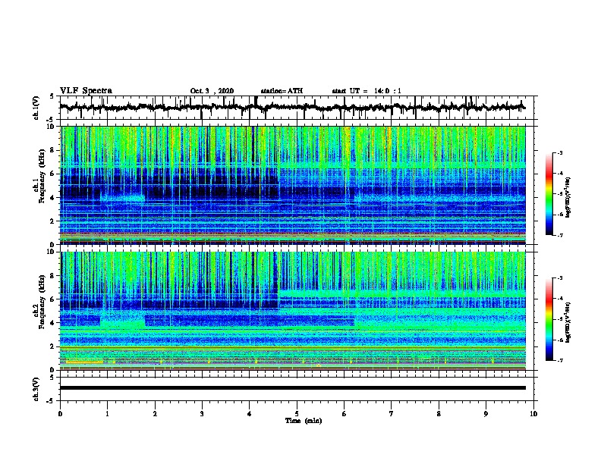
Task: Click the ch.1 frequency tick label "8"
Action: coord(54,150)
